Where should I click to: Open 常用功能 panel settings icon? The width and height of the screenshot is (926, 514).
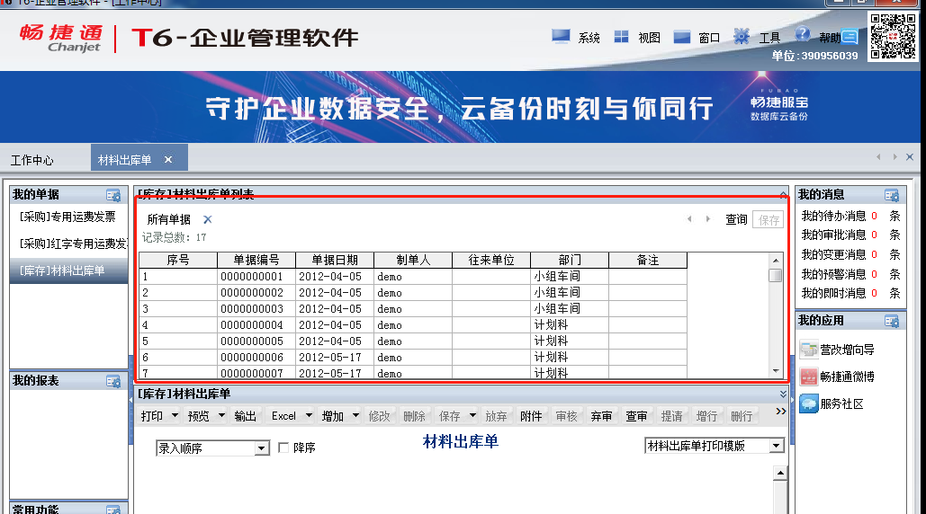(113, 510)
